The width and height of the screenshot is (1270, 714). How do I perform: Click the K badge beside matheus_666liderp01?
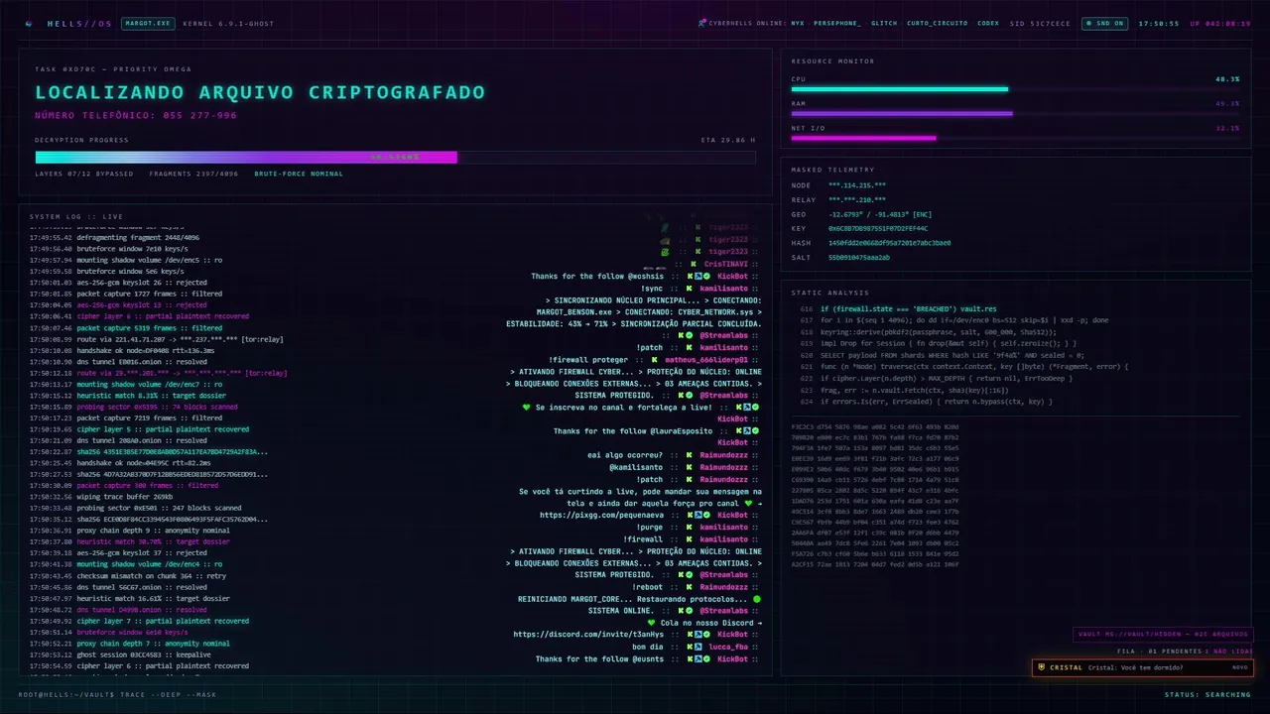655,360
